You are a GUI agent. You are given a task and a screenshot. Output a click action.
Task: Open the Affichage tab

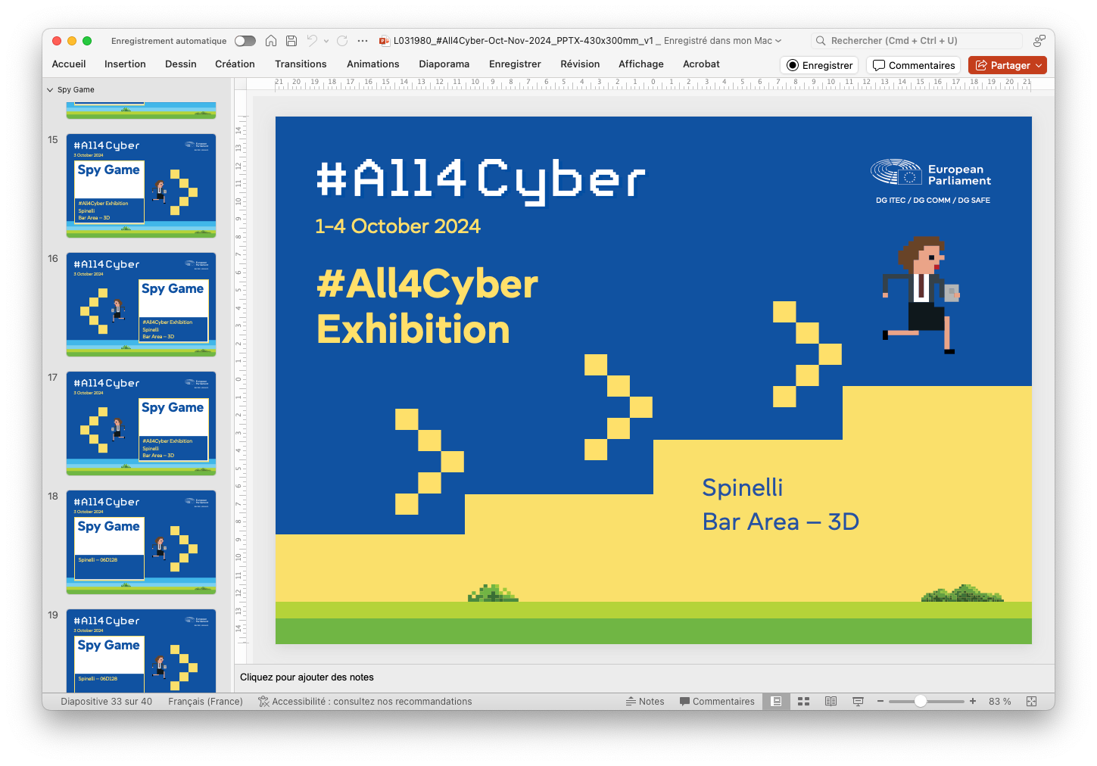point(641,64)
